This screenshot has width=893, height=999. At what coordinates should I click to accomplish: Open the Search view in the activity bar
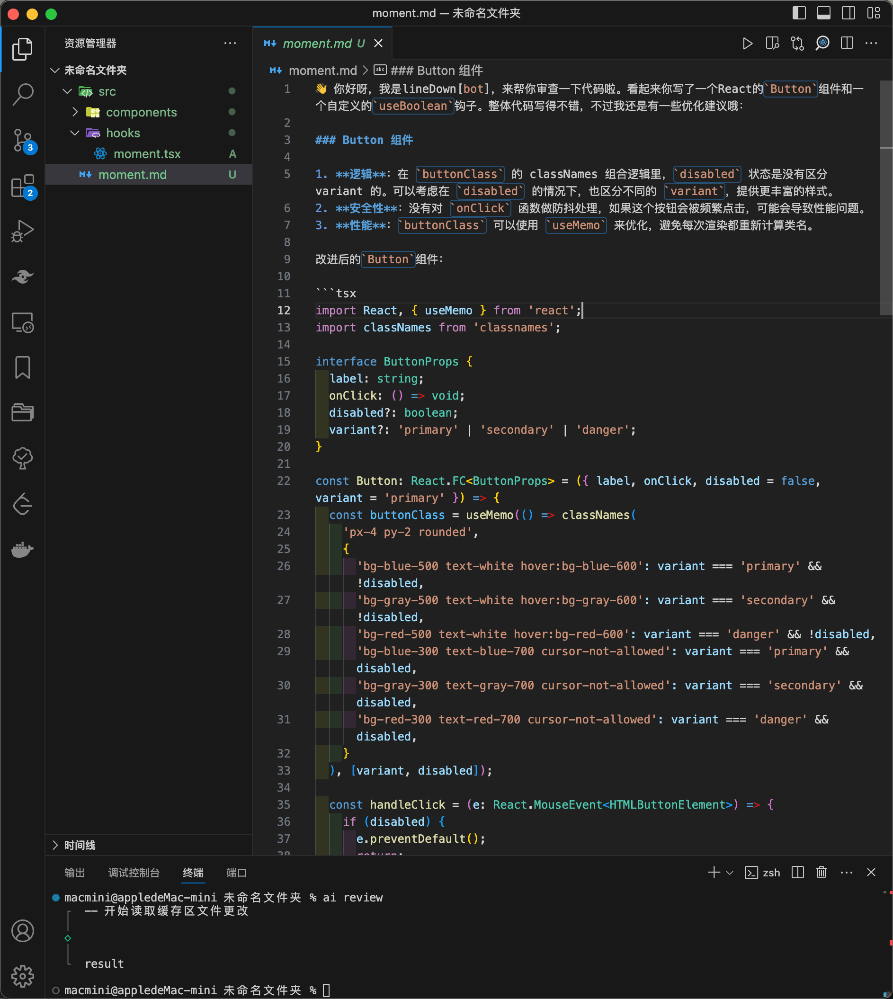point(22,95)
